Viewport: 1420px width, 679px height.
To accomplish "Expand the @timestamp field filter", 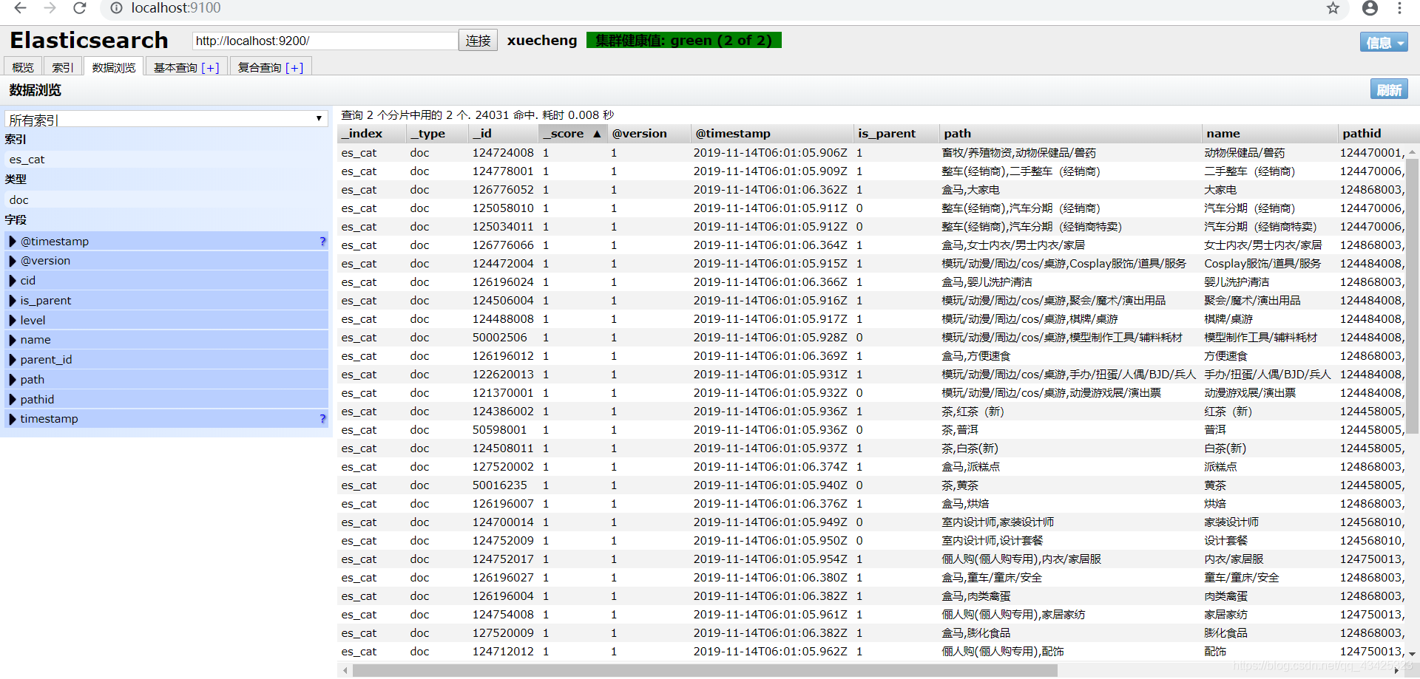I will click(13, 241).
